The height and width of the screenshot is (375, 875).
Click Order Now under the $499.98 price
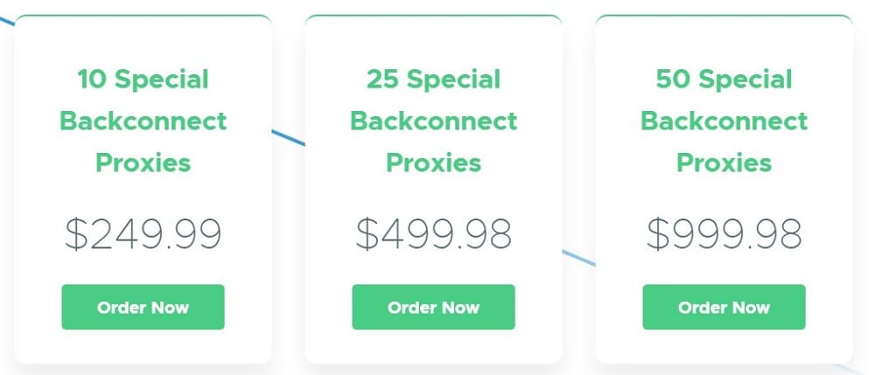click(434, 307)
